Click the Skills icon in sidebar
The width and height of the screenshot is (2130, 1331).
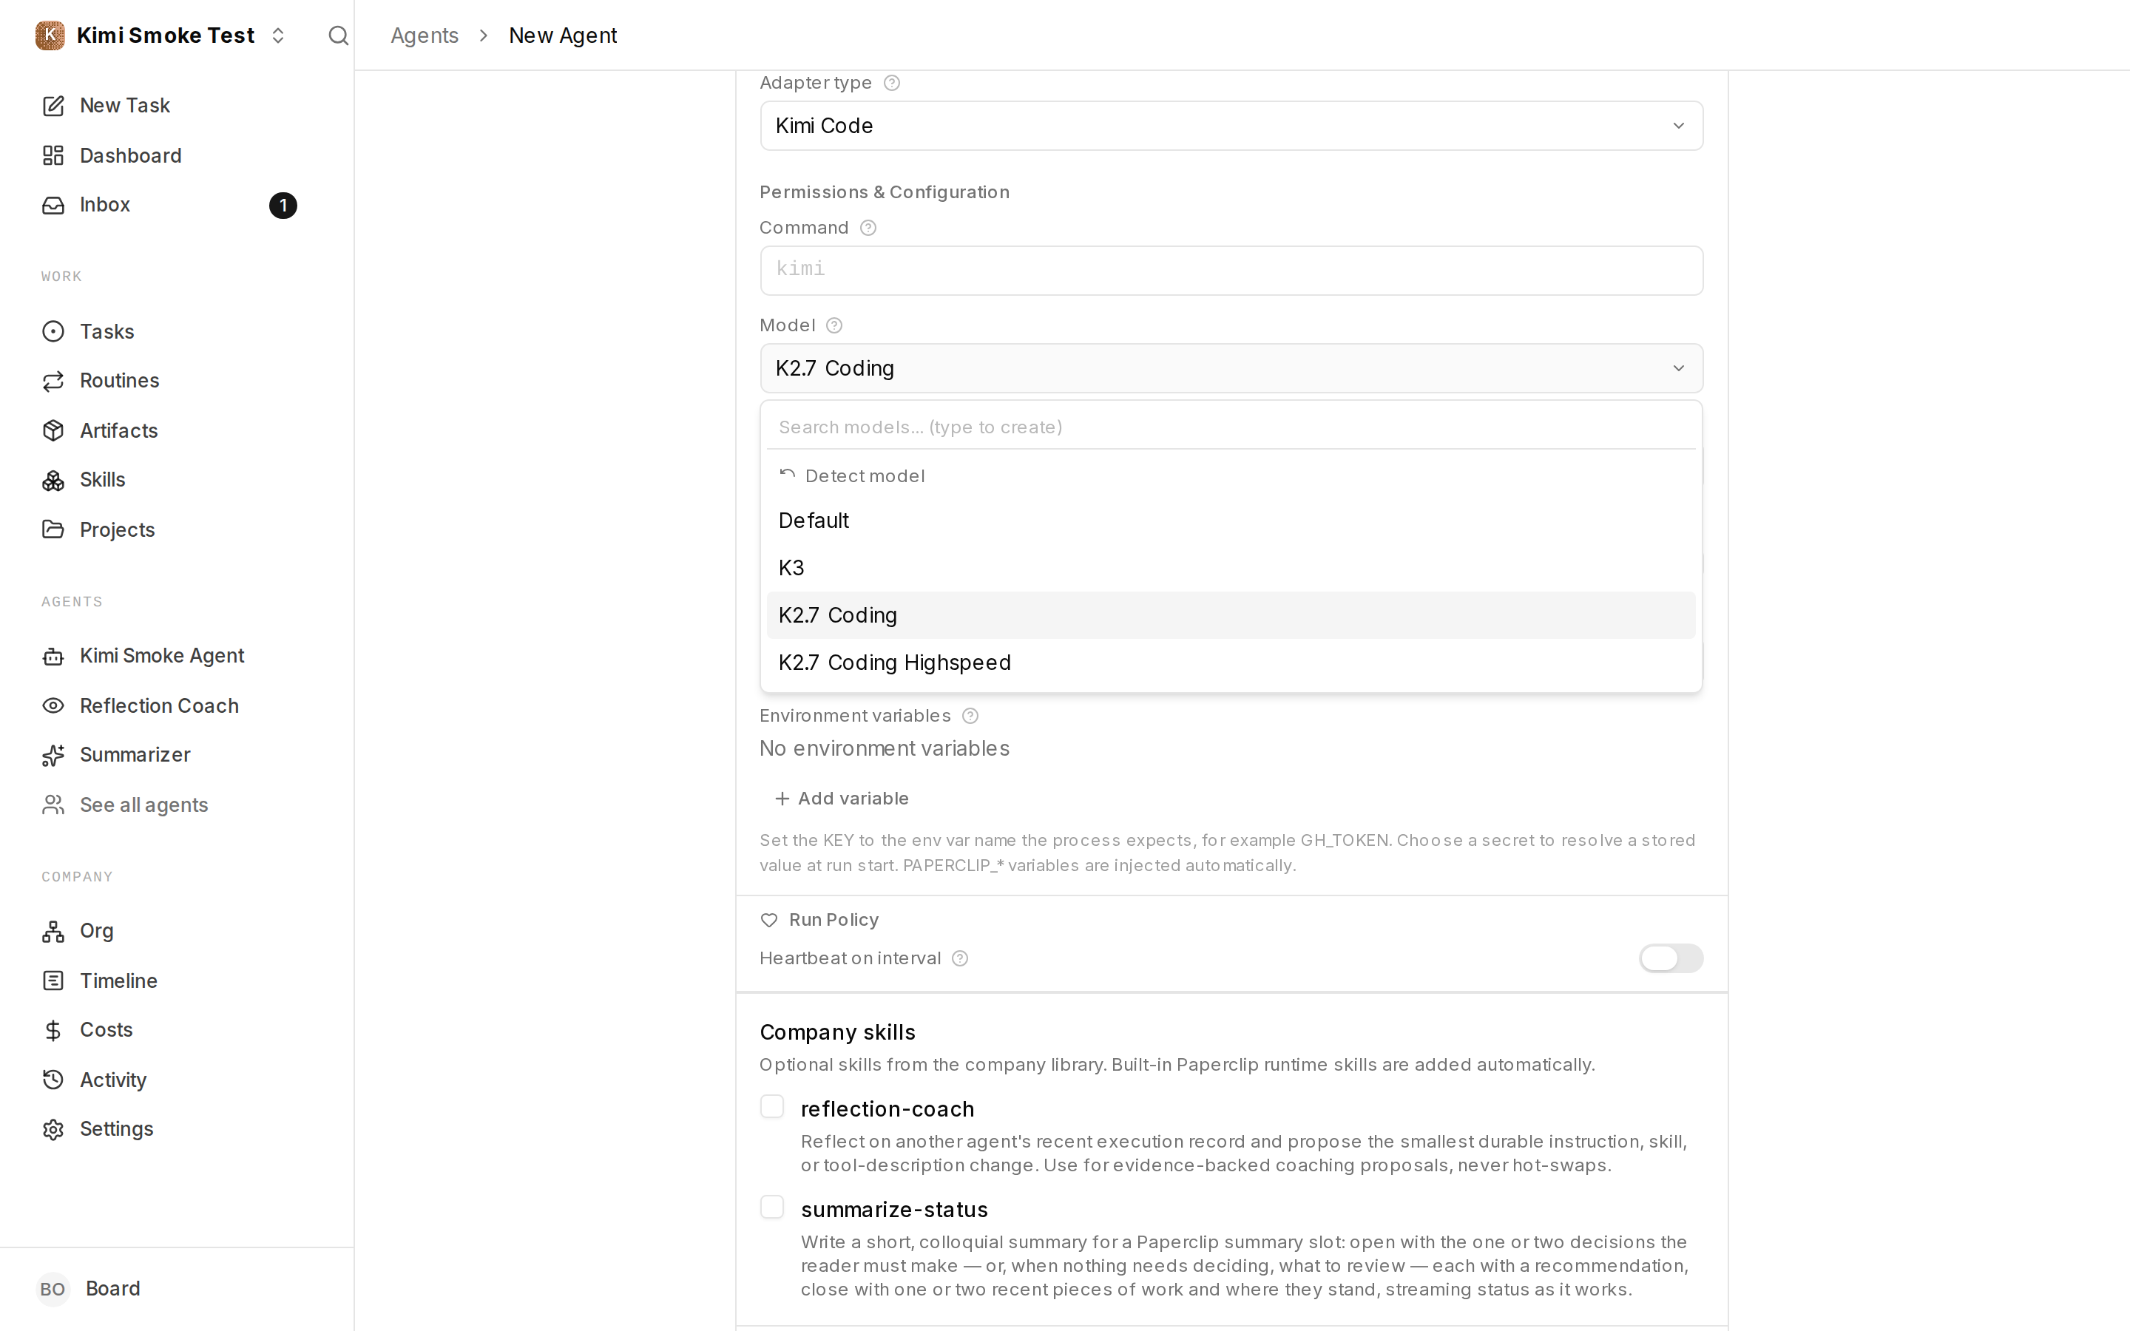(53, 480)
